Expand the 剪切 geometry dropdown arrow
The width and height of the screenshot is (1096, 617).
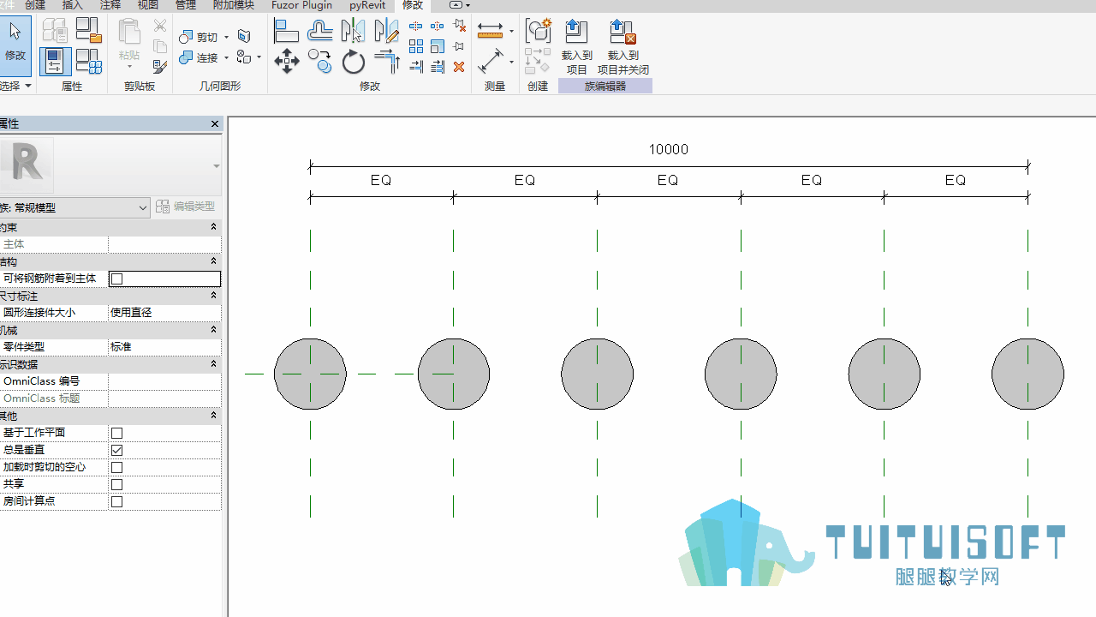coord(226,38)
